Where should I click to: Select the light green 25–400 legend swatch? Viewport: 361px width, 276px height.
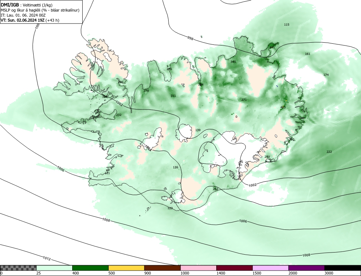tap(55, 268)
